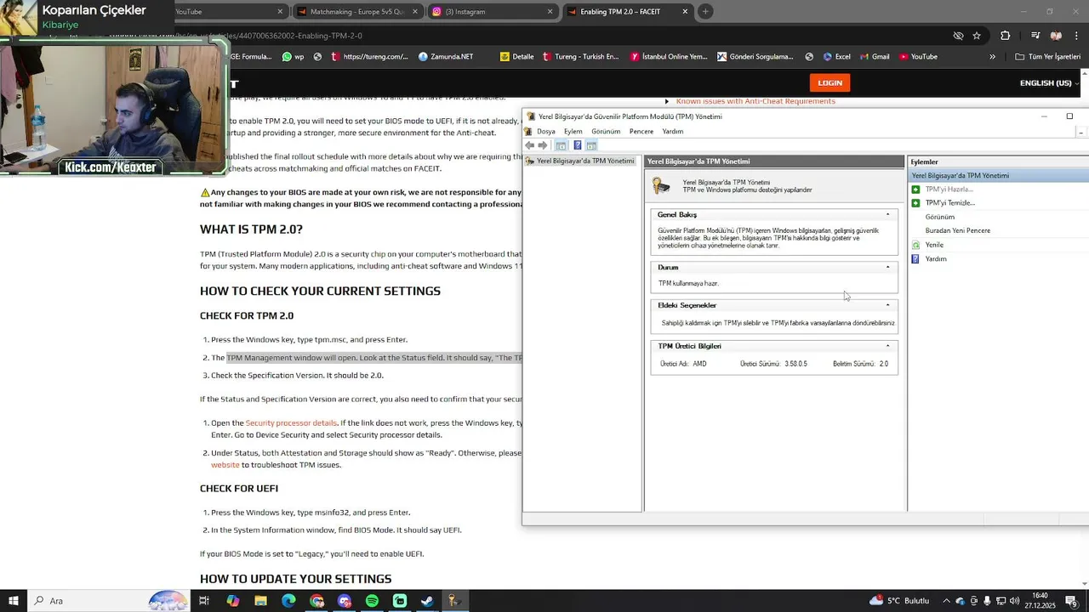Click the TPM console Back arrow icon
The image size is (1089, 612).
[x=529, y=145]
